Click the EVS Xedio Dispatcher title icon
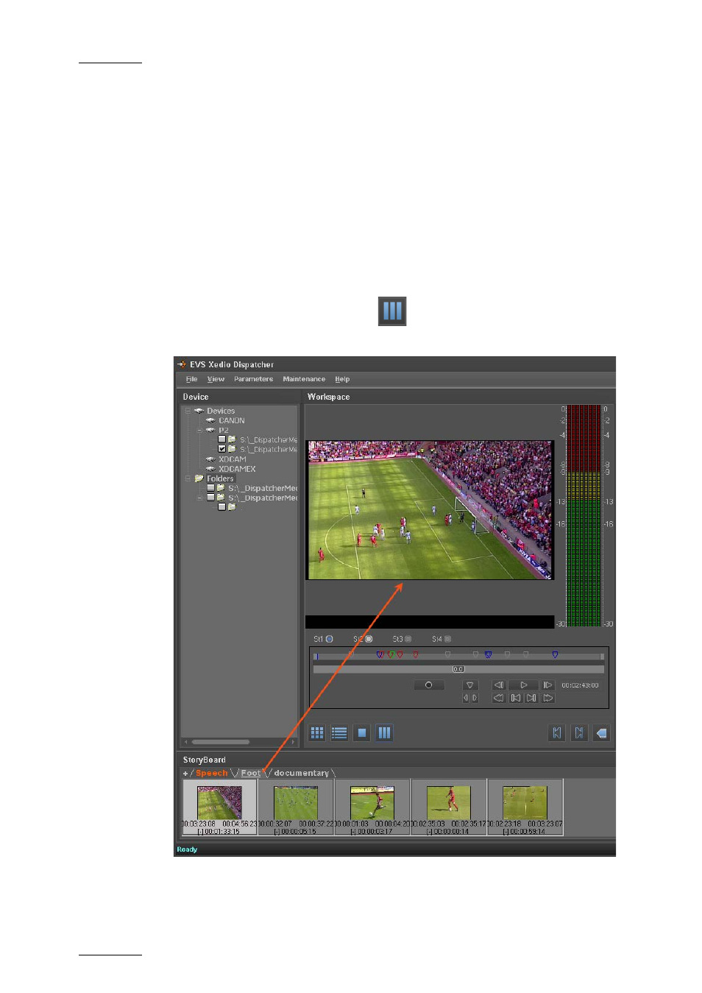Image resolution: width=702 pixels, height=993 pixels. pos(182,364)
